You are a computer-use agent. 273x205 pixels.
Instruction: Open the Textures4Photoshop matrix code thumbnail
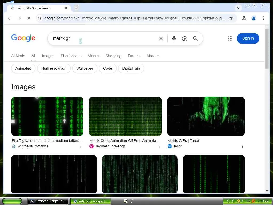point(125,116)
